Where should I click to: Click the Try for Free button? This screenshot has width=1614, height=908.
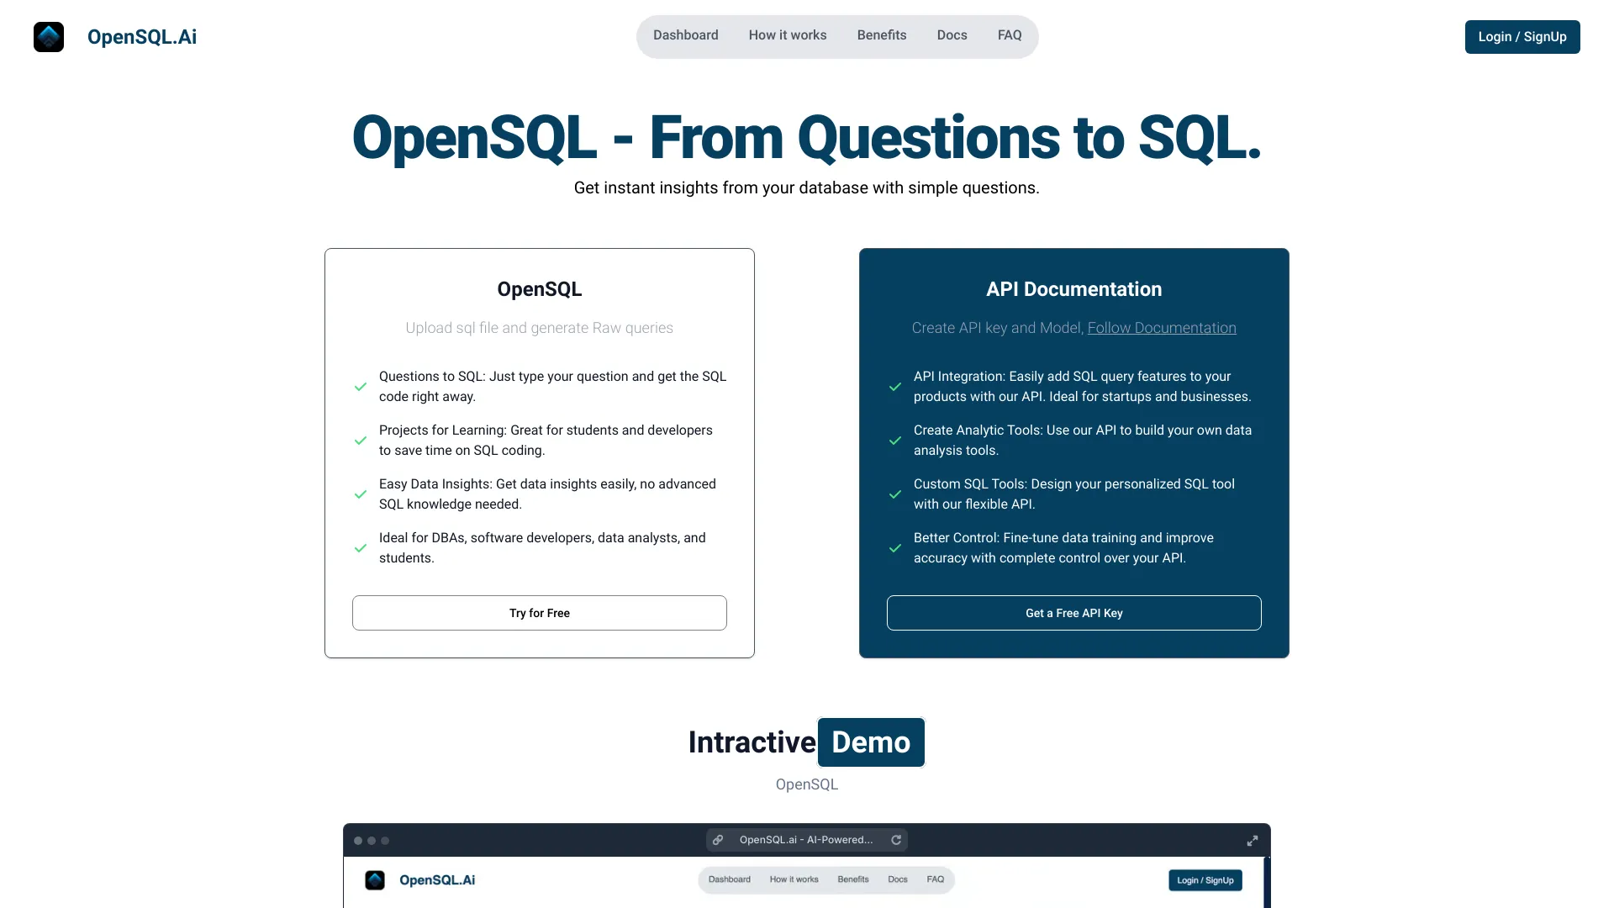coord(539,612)
